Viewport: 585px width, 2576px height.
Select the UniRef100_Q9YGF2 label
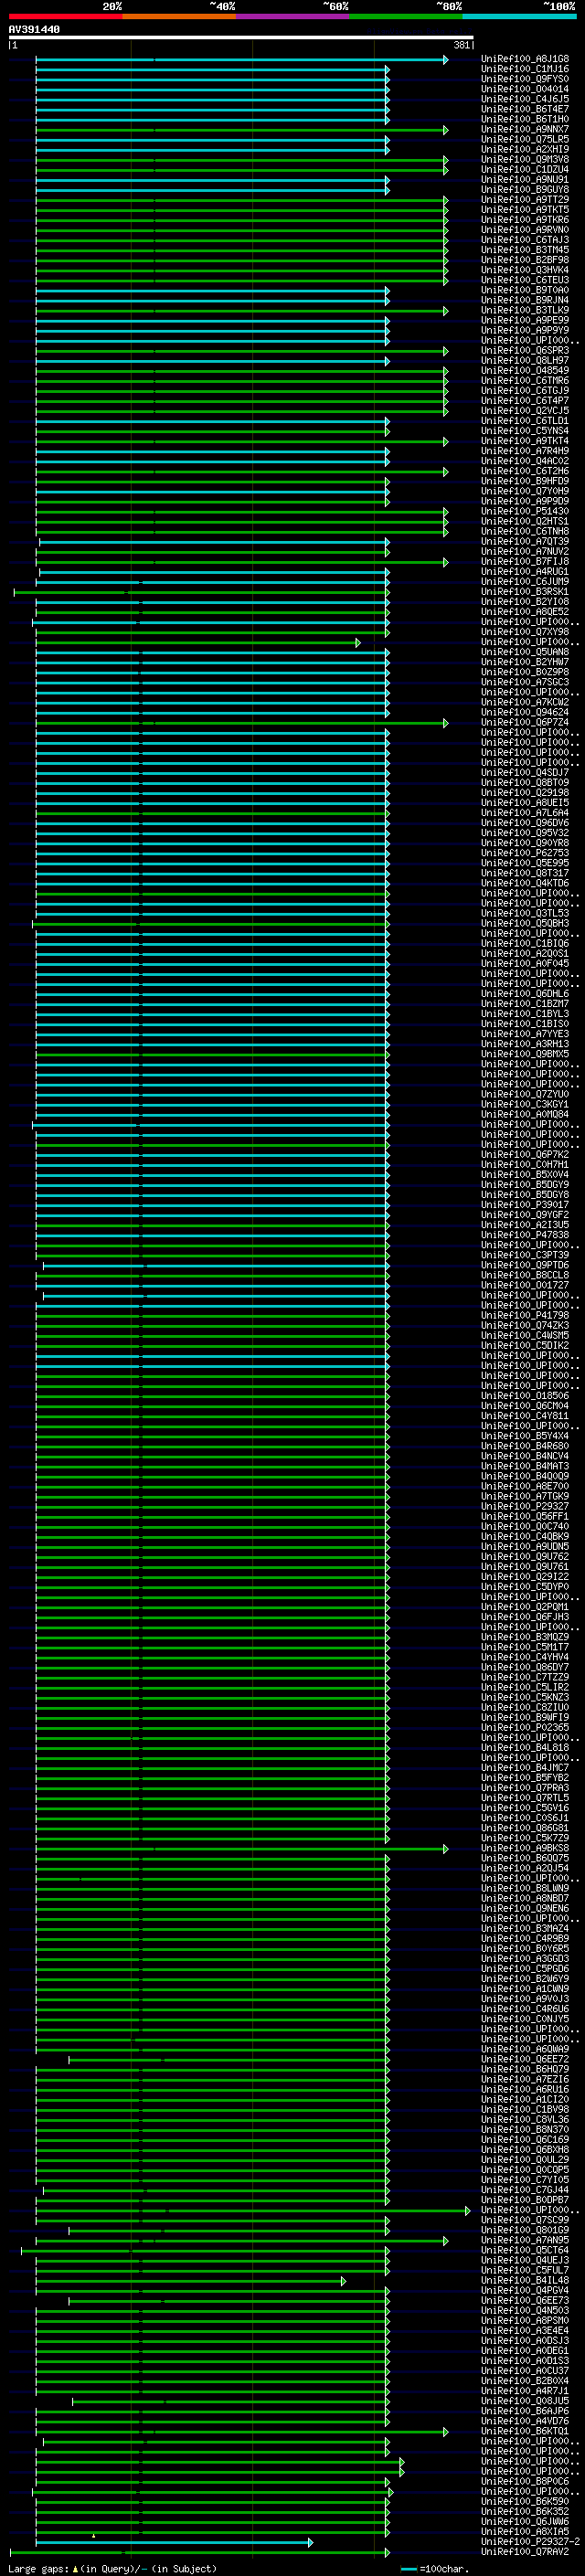coord(525,1216)
